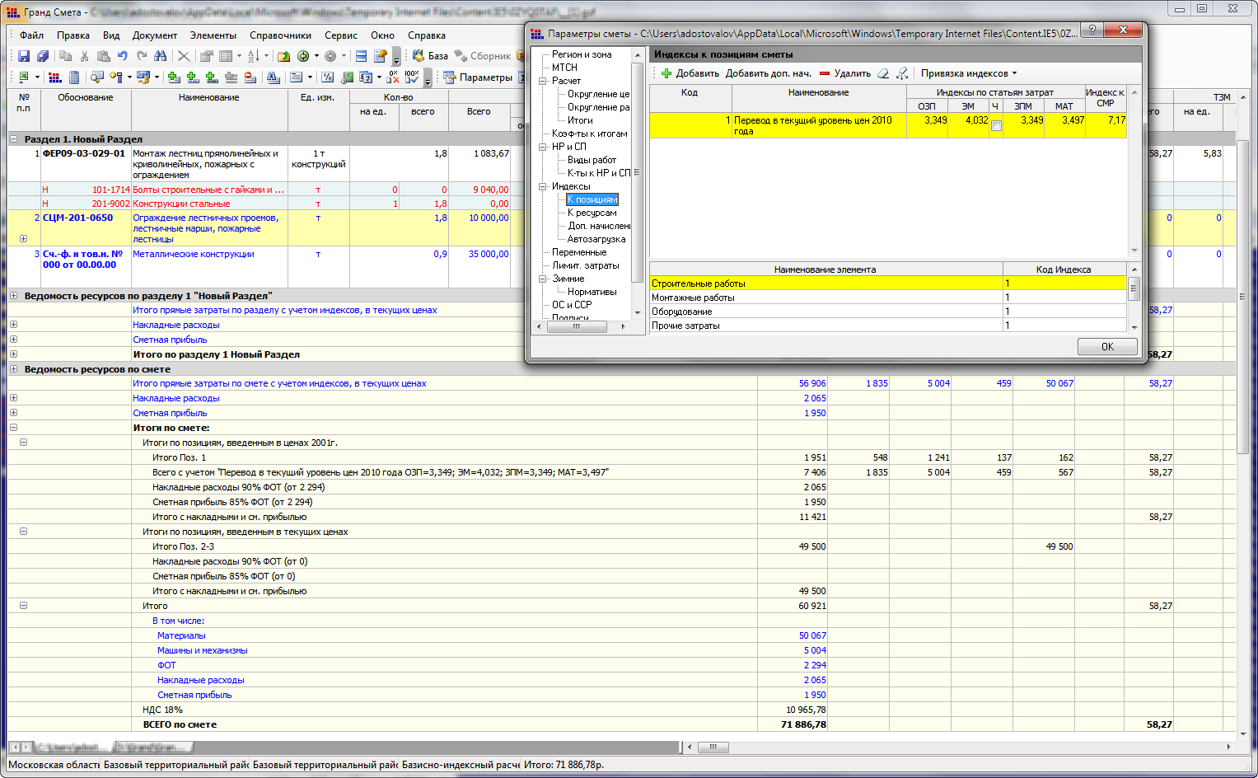1258x778 pixels.
Task: Toggle the Ч checkbox in index row
Action: pos(996,126)
